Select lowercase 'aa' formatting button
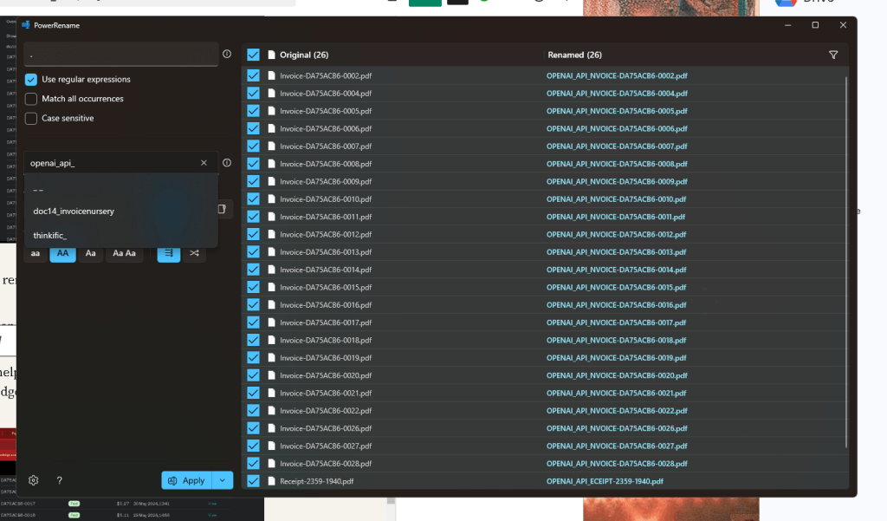Image resolution: width=887 pixels, height=521 pixels. tap(35, 253)
